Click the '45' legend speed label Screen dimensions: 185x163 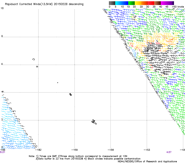coord(167,7)
